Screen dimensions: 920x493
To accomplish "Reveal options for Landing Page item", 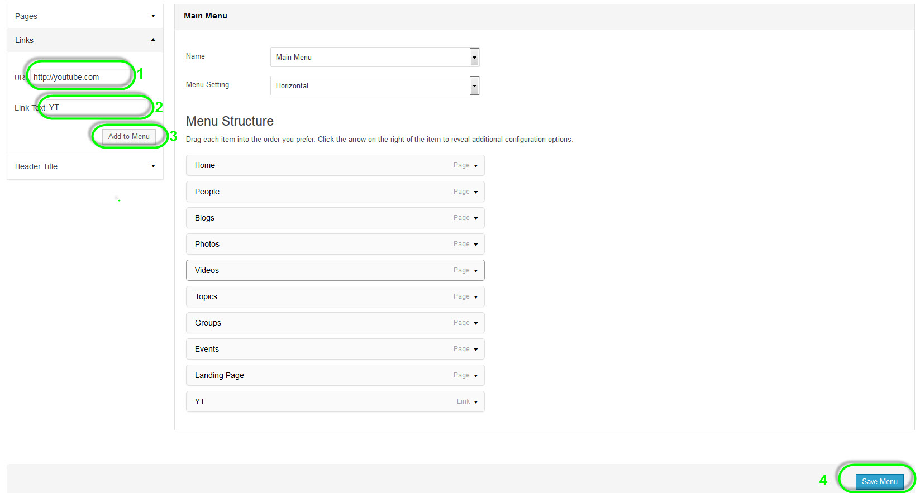I will (476, 376).
